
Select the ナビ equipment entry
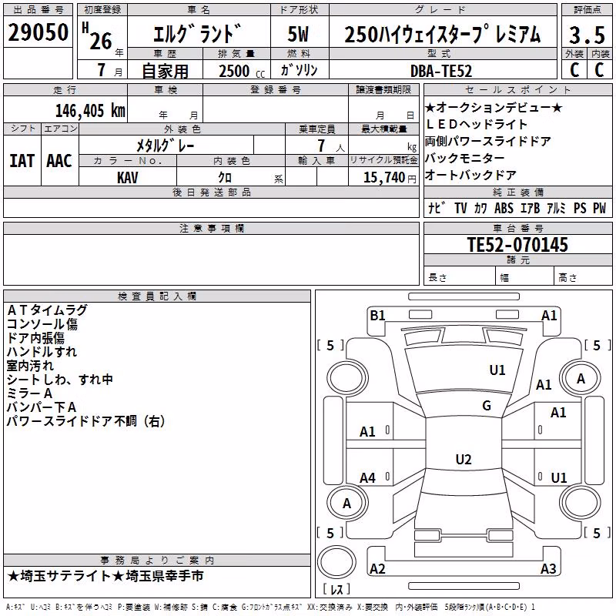437,208
